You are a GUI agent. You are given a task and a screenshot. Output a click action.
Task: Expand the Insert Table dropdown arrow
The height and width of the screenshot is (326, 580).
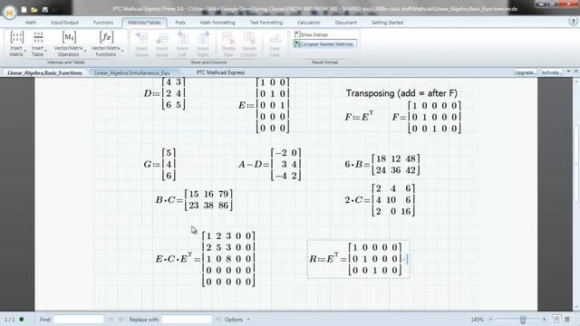[45, 51]
